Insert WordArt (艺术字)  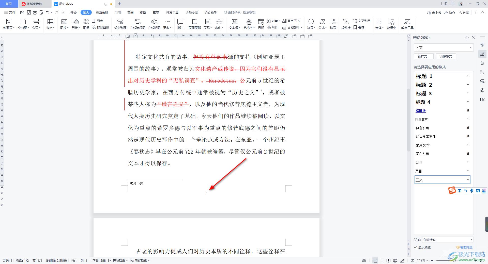tap(249, 24)
